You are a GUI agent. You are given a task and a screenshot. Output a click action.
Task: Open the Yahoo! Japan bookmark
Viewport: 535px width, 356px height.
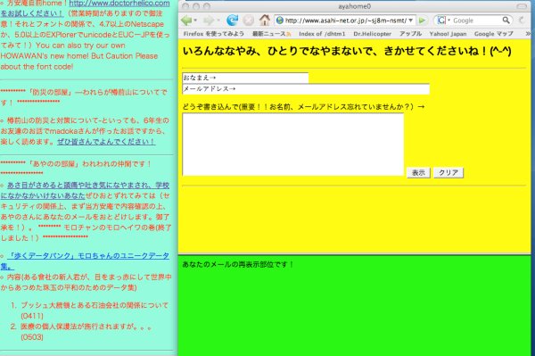tap(448, 34)
